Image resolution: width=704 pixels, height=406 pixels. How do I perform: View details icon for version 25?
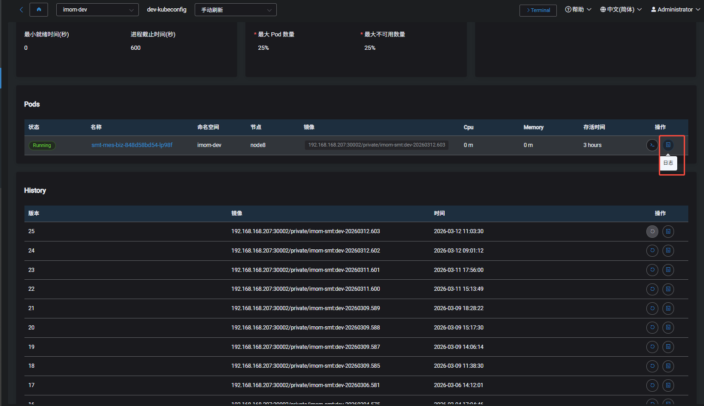coord(668,231)
